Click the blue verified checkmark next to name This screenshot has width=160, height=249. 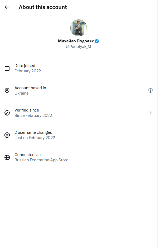(97, 41)
